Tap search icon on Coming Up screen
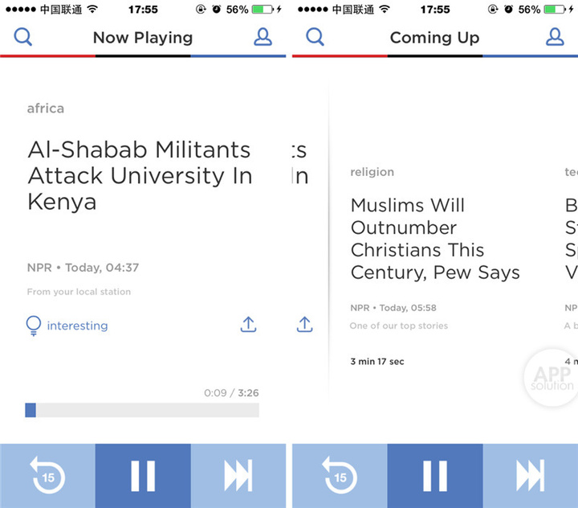Viewport: 578px width, 508px height. coord(315,37)
